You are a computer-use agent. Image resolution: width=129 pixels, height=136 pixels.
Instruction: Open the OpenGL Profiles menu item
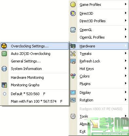99,37
